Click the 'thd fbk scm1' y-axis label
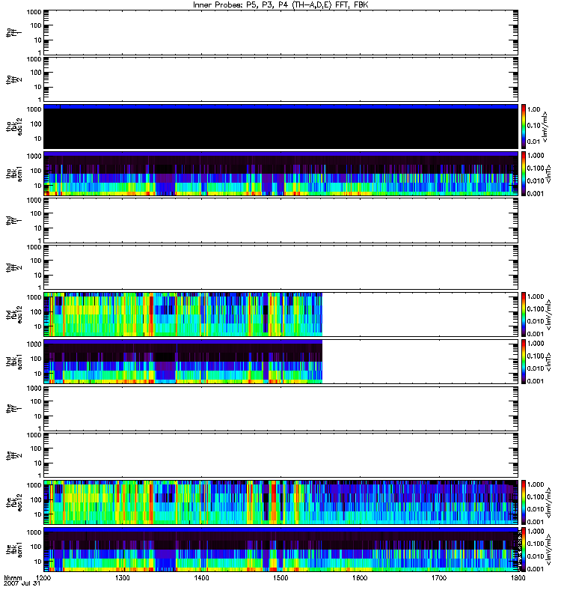Image resolution: width=561 pixels, height=599 pixels. click(13, 362)
